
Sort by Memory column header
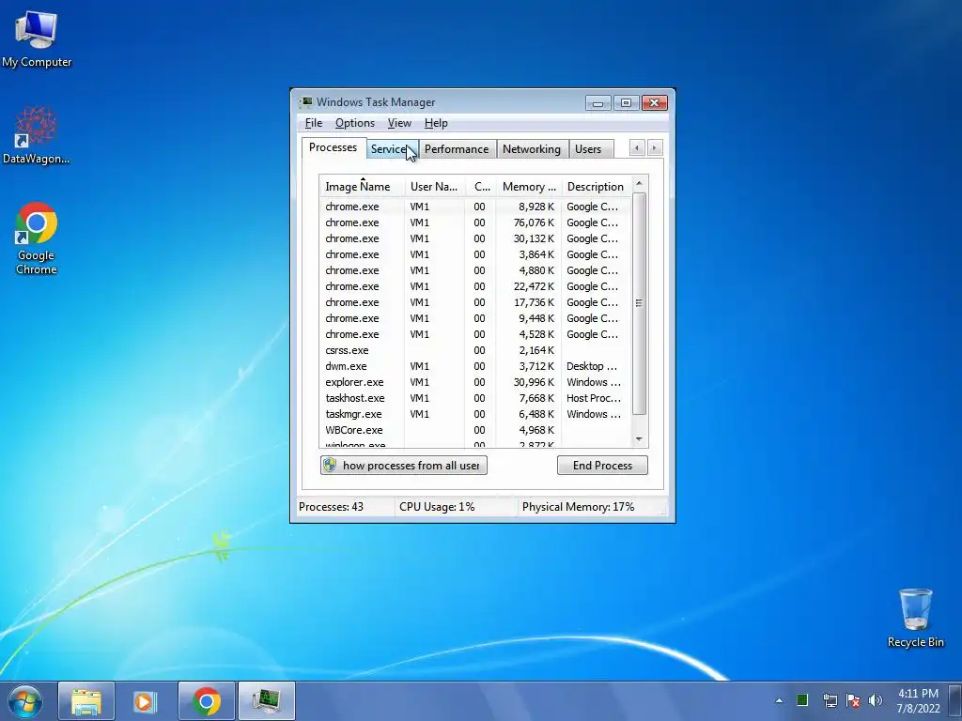(529, 187)
